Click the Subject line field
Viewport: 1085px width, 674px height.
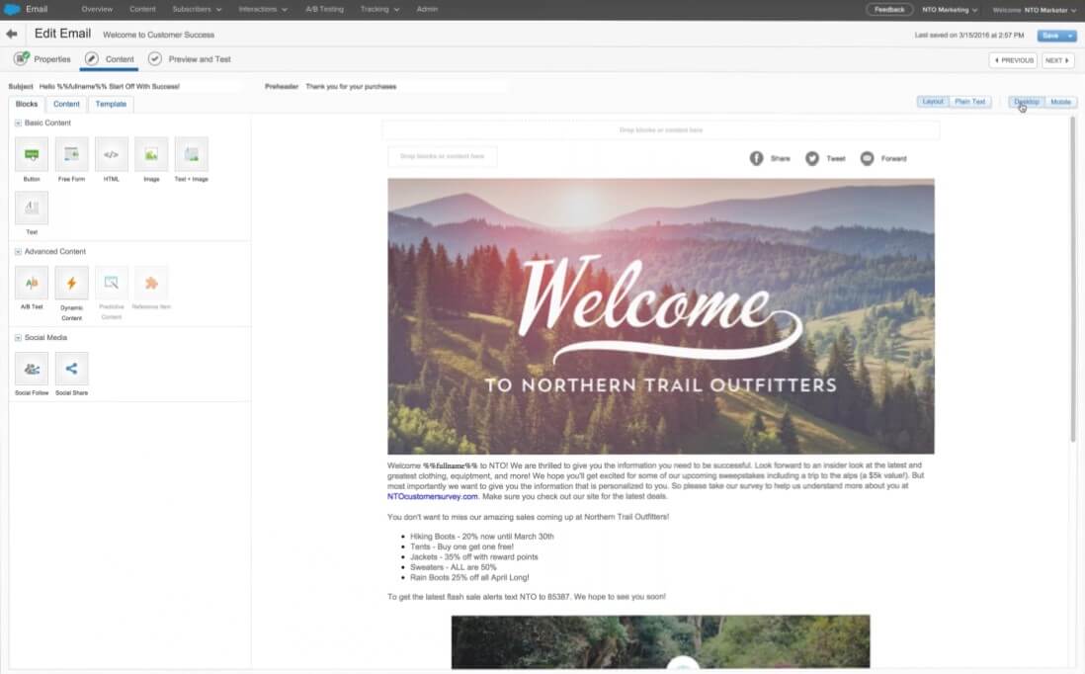click(140, 87)
